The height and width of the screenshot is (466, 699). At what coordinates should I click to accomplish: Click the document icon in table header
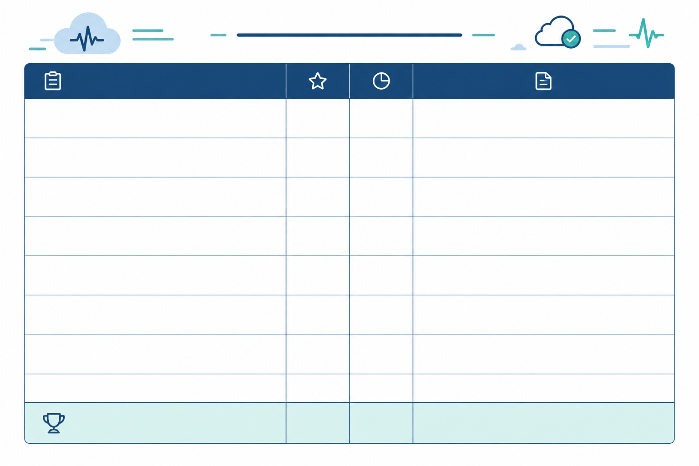pyautogui.click(x=543, y=81)
